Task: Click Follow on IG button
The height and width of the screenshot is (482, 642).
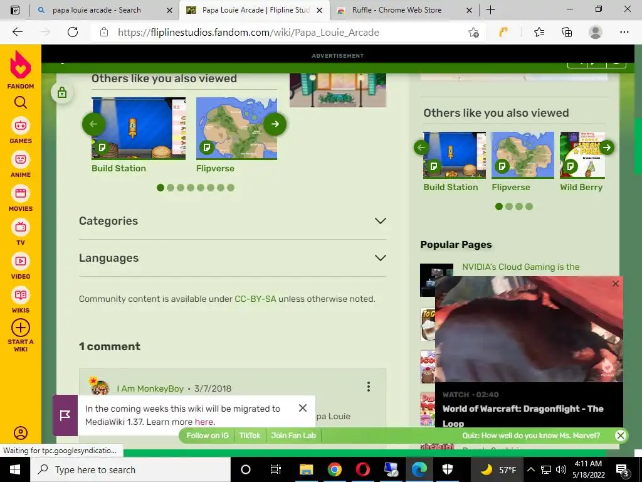Action: pos(208,436)
